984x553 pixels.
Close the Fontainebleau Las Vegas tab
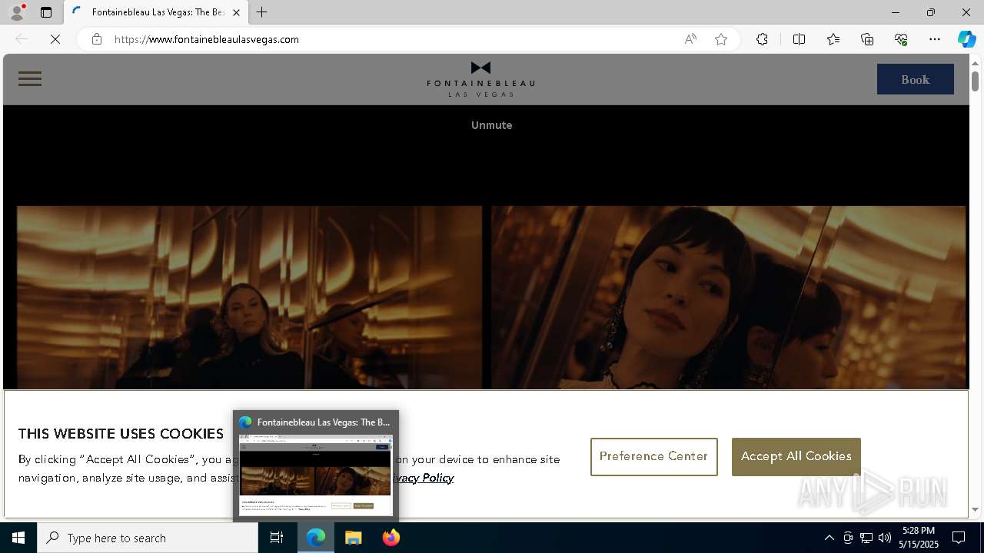tap(236, 12)
